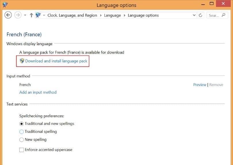Click the Refresh icon in address bar
The height and width of the screenshot is (165, 233).
[x=200, y=15]
